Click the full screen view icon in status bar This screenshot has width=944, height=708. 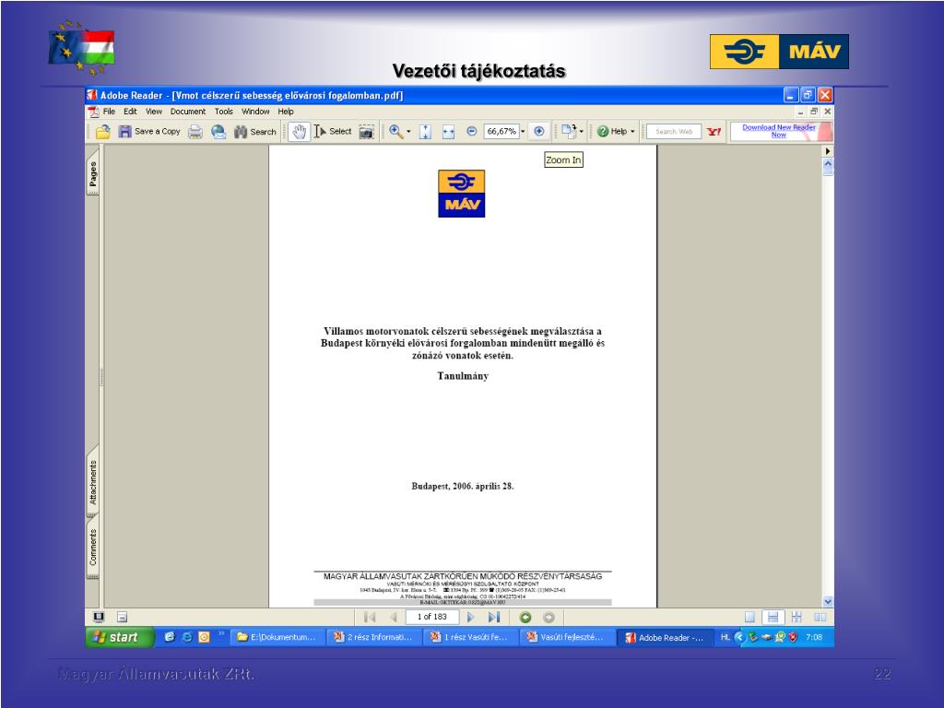(99, 617)
